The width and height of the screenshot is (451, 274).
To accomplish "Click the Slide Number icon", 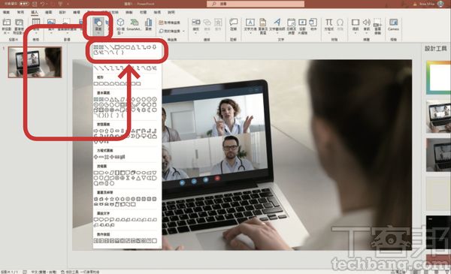I will (x=302, y=23).
